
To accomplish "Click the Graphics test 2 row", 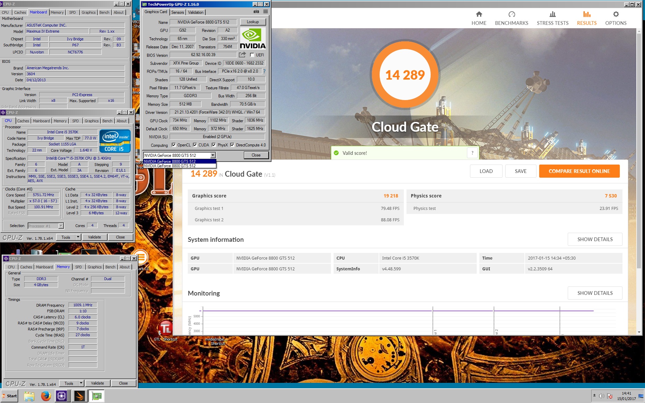I will click(x=296, y=220).
